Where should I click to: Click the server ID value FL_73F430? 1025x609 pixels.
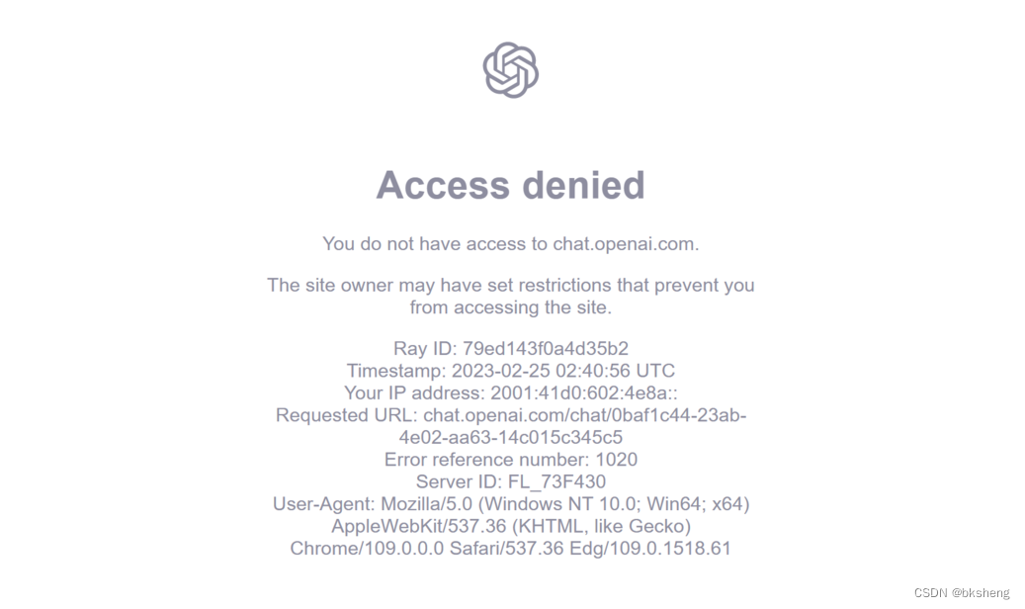pos(556,482)
